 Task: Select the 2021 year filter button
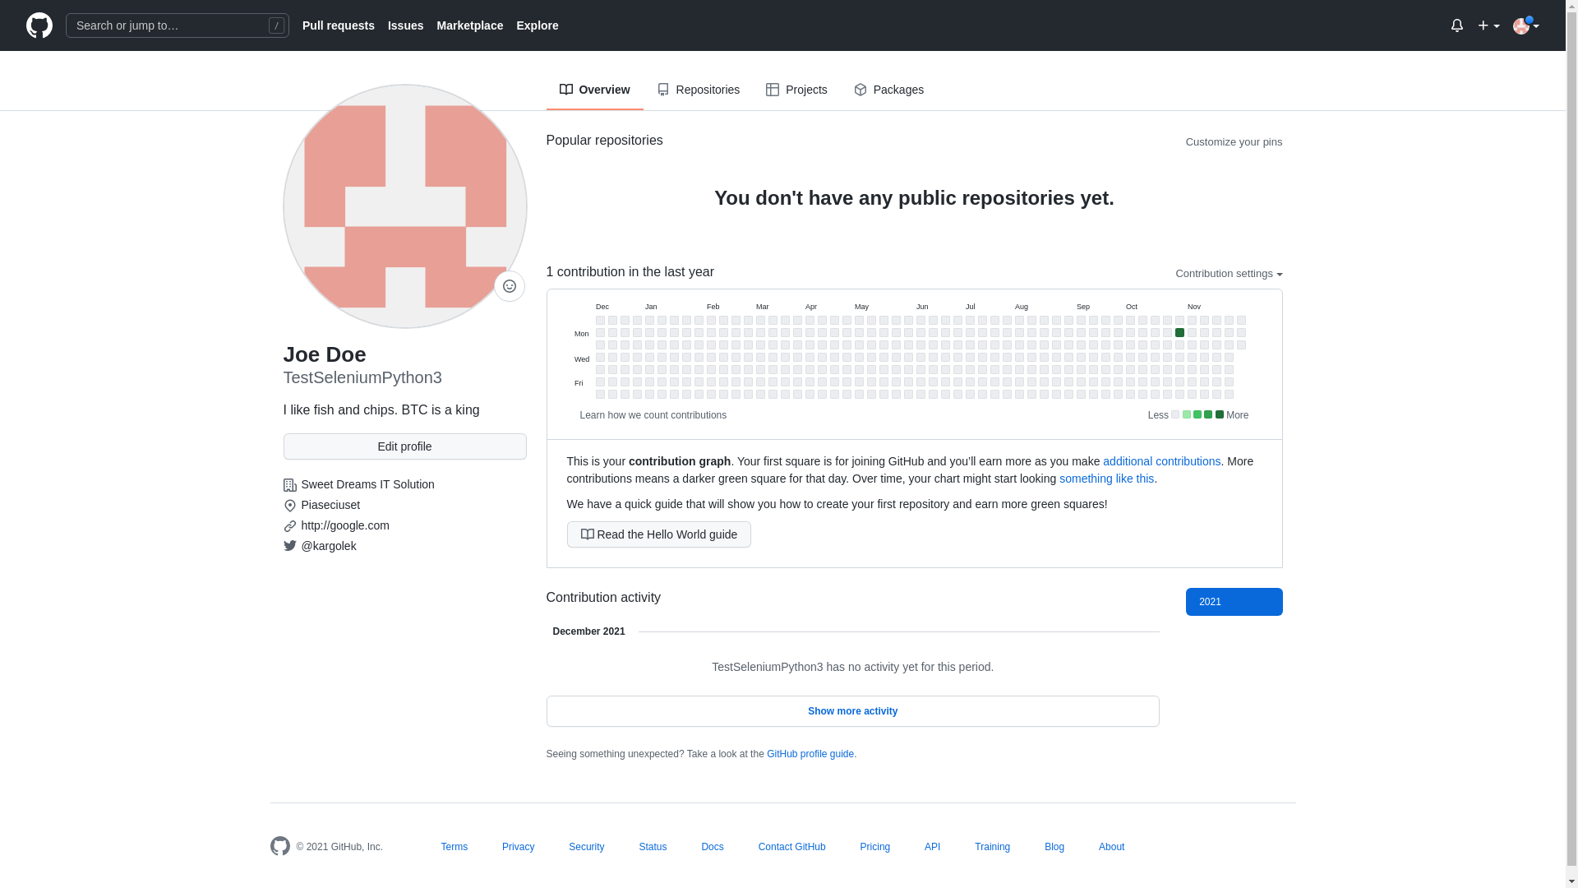[x=1234, y=602]
